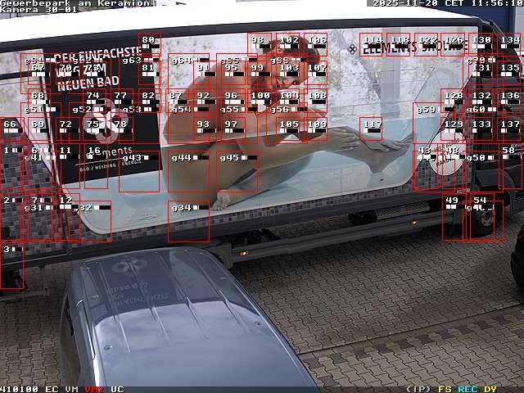The width and height of the screenshot is (524, 393).
Task: Click the EC indicator in bottom bar
Action: 52,389
